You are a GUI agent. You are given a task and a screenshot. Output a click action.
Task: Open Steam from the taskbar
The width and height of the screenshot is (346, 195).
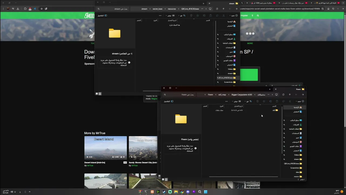pos(164,192)
